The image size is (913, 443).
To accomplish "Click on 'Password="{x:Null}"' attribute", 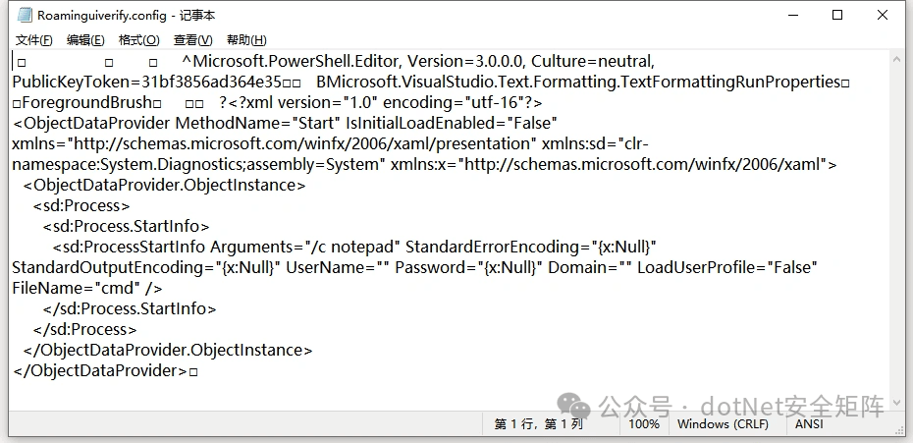I will pyautogui.click(x=469, y=267).
